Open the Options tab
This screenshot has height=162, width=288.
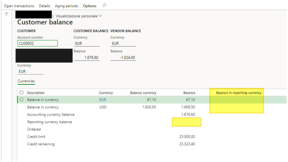[89, 6]
